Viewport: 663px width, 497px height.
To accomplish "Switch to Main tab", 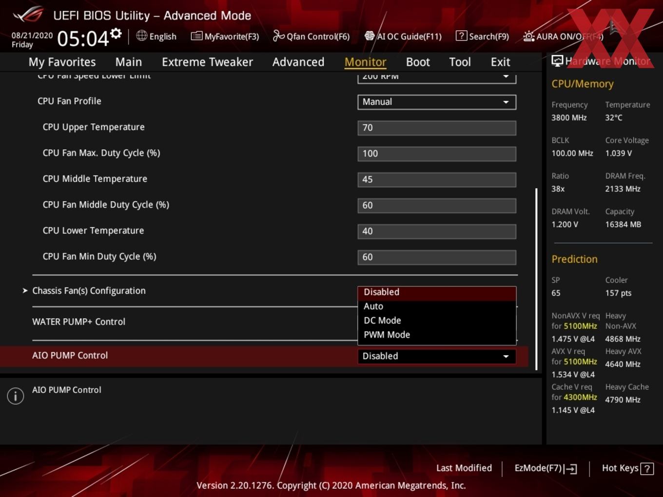I will pyautogui.click(x=129, y=62).
